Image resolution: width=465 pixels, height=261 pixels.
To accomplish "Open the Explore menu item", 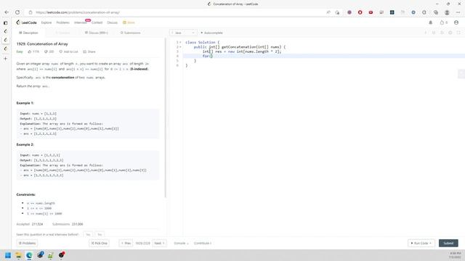I will [x=46, y=22].
